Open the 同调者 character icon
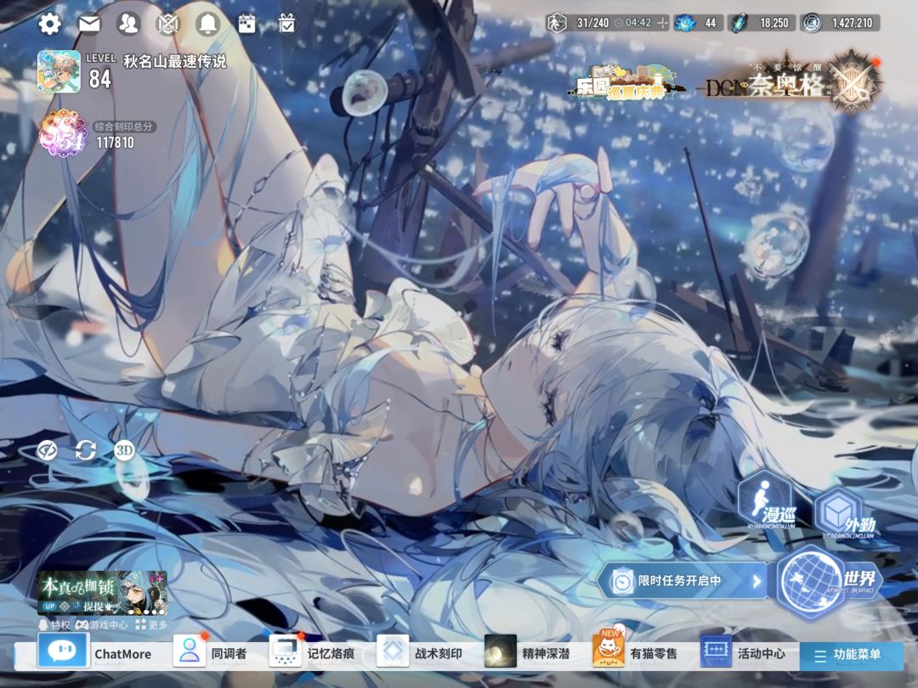The height and width of the screenshot is (688, 918). (190, 651)
